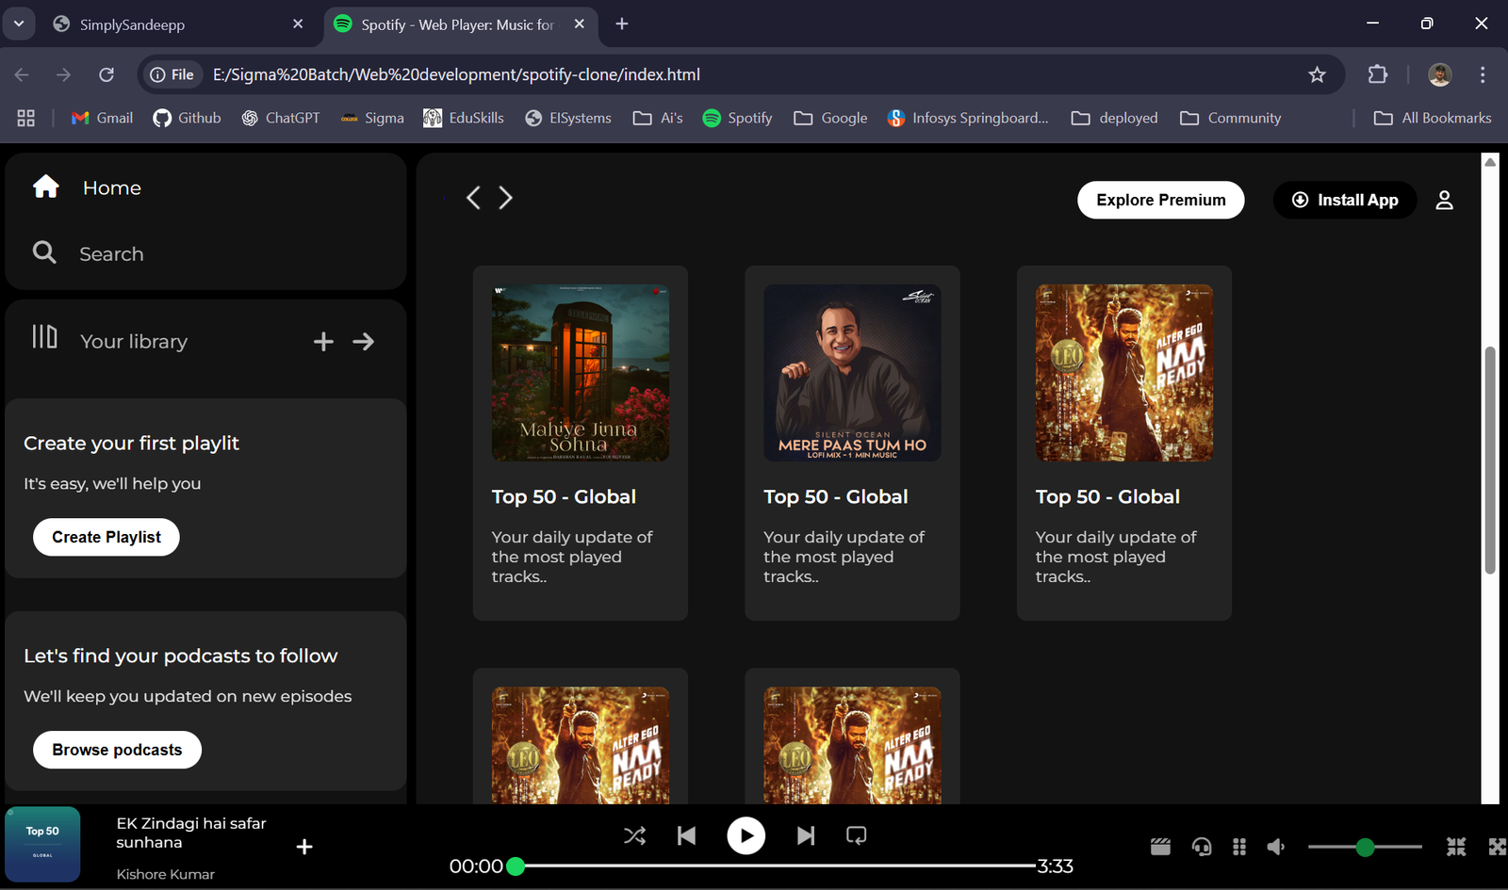Open the Mahiye Jinna Sohna album card

point(580,443)
